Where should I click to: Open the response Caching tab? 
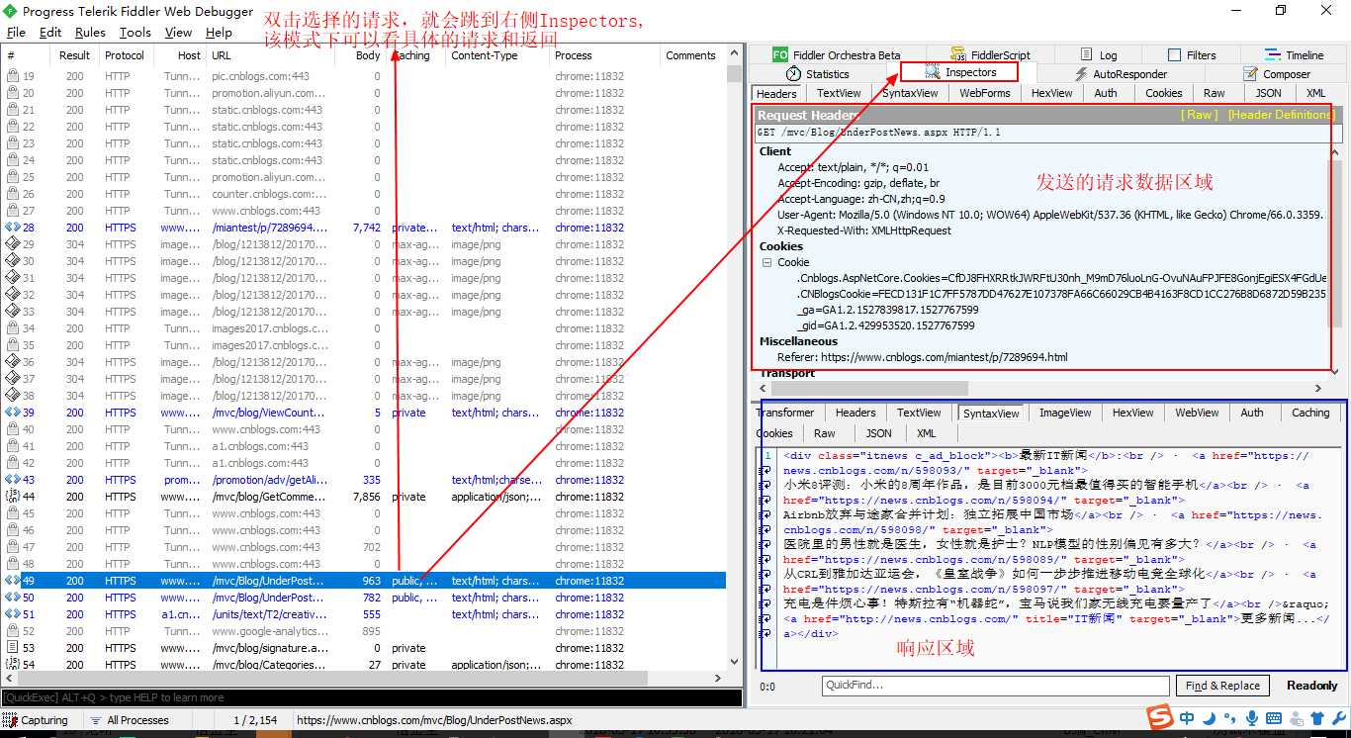(x=1310, y=413)
